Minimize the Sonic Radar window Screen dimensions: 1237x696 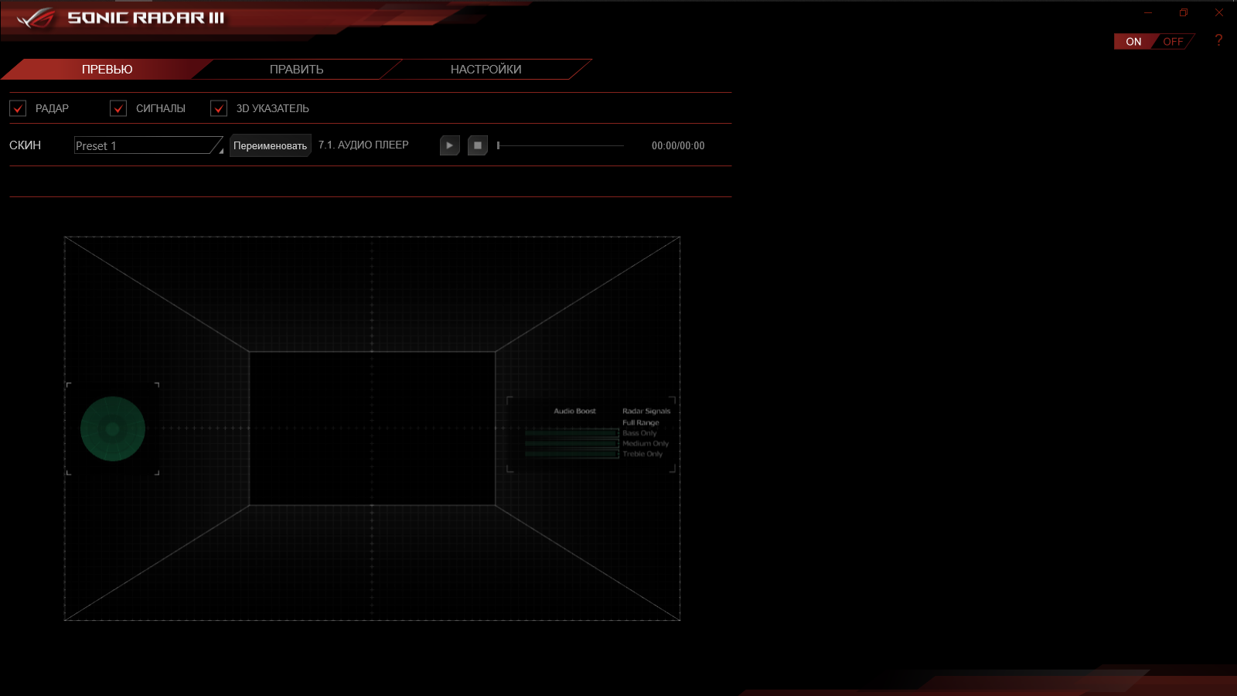pyautogui.click(x=1148, y=12)
